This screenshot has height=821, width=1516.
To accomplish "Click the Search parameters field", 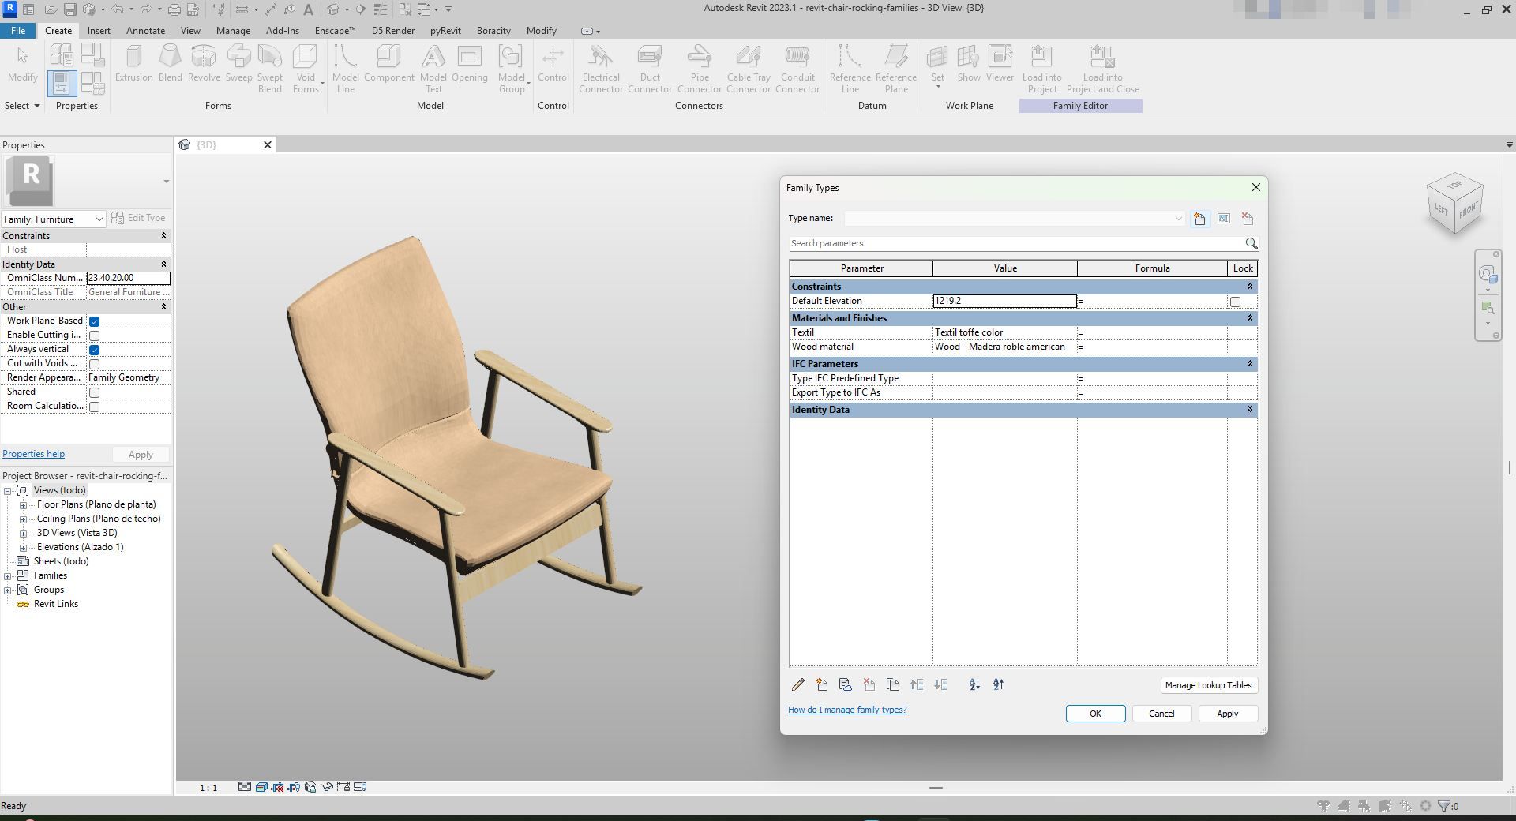I will tap(1015, 243).
